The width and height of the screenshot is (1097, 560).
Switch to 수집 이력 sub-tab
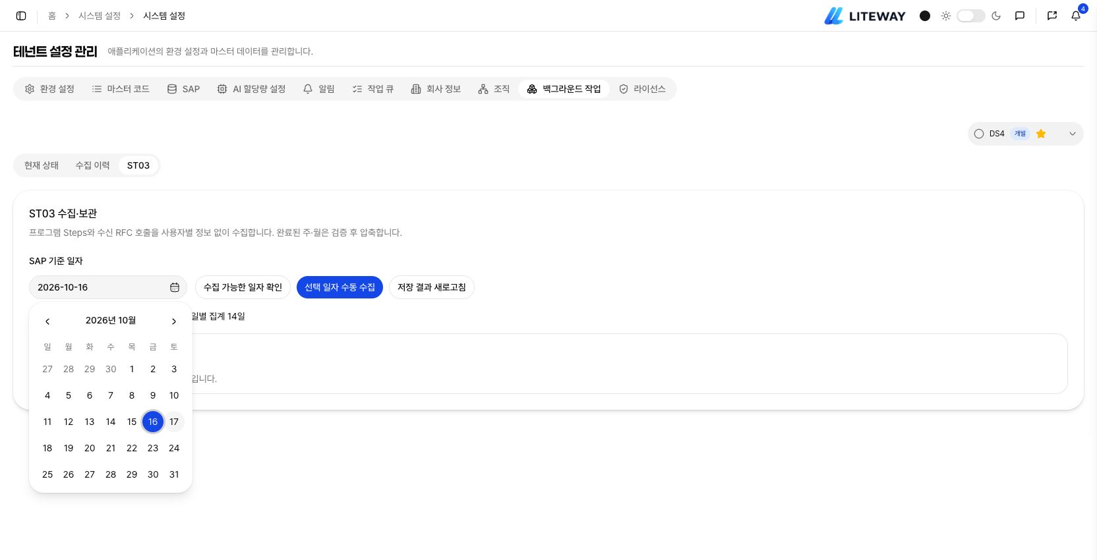click(x=92, y=165)
